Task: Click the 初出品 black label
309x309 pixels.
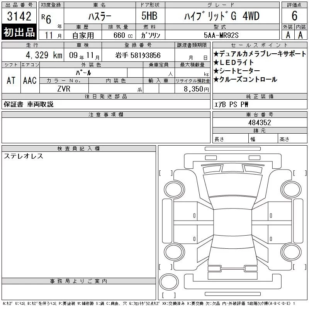Action: (x=19, y=32)
